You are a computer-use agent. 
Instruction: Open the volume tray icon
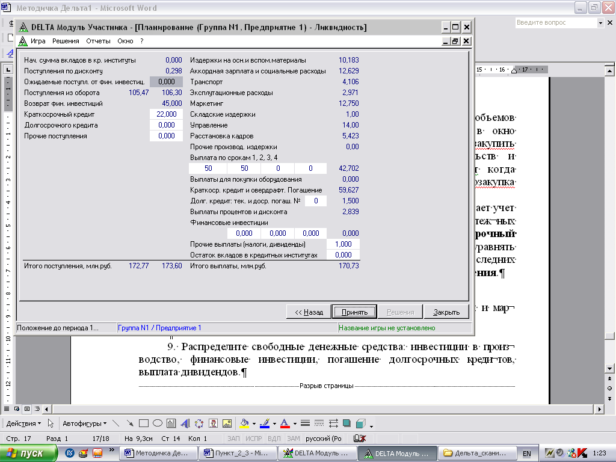560,453
